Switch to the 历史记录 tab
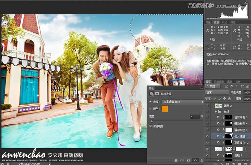251x165 pixels. pyautogui.click(x=219, y=82)
